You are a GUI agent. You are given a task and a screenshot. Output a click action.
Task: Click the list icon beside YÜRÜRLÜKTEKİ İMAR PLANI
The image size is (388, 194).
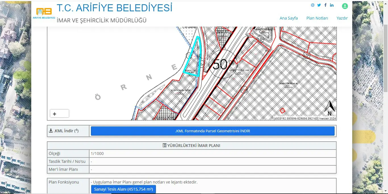click(164, 146)
